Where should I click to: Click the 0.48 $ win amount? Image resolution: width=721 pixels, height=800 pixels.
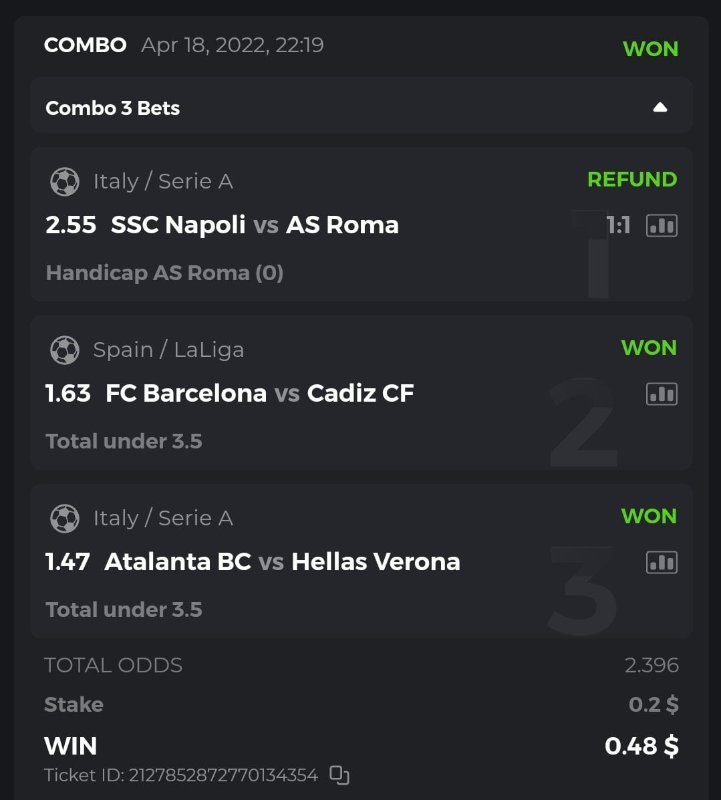[641, 746]
